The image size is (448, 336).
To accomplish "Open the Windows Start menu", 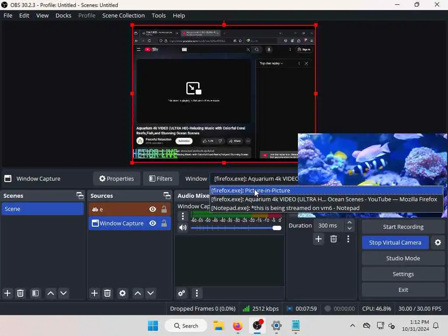I will tap(153, 325).
